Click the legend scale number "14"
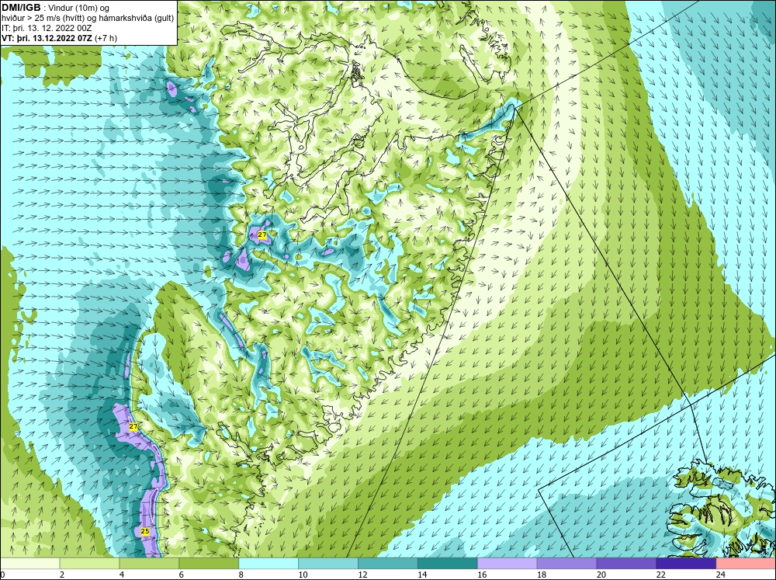Screen dimensions: 776x580 click(422, 575)
